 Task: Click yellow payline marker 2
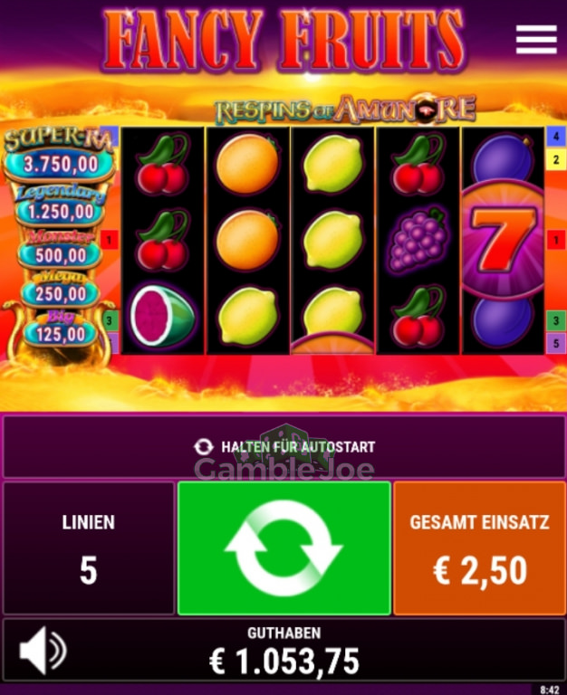pyautogui.click(x=556, y=159)
